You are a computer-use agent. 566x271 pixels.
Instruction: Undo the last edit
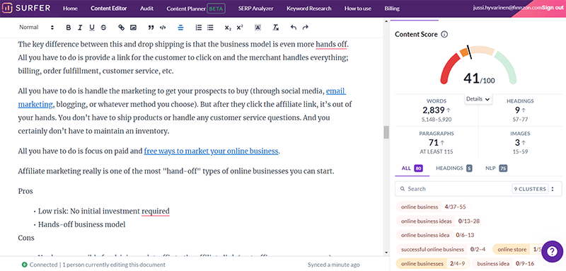pos(294,28)
